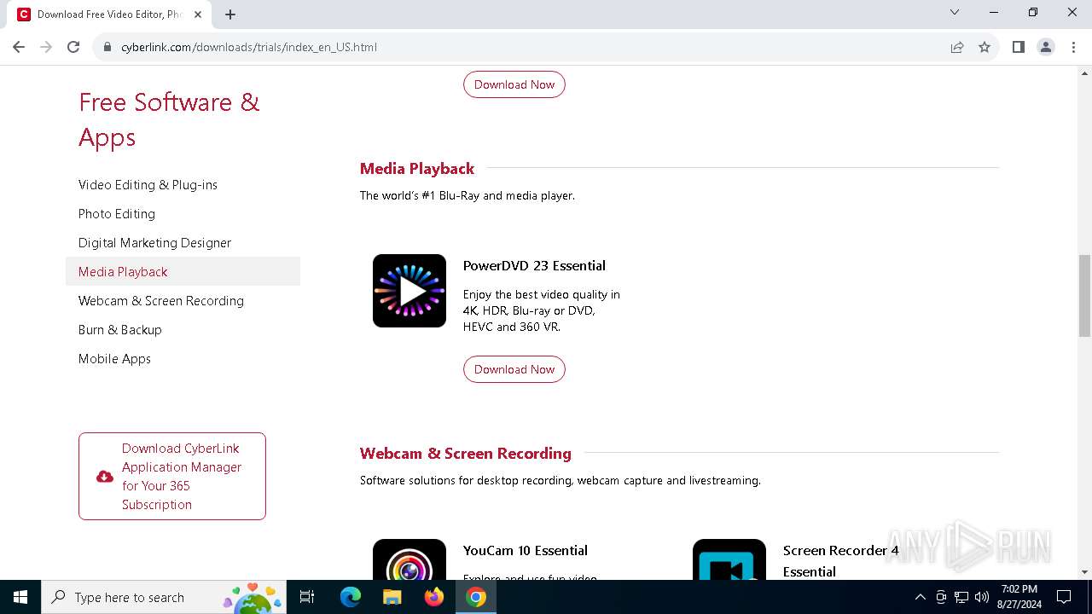The height and width of the screenshot is (614, 1092).
Task: Open File Explorer from taskbar
Action: click(392, 597)
